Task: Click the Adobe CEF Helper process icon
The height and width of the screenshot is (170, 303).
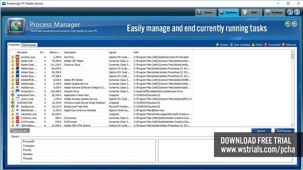Action: click(18, 61)
